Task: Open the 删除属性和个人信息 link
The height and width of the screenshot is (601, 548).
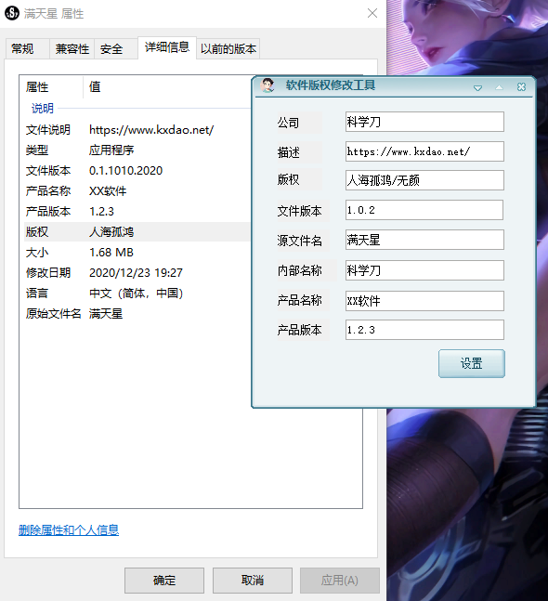Action: [x=69, y=530]
